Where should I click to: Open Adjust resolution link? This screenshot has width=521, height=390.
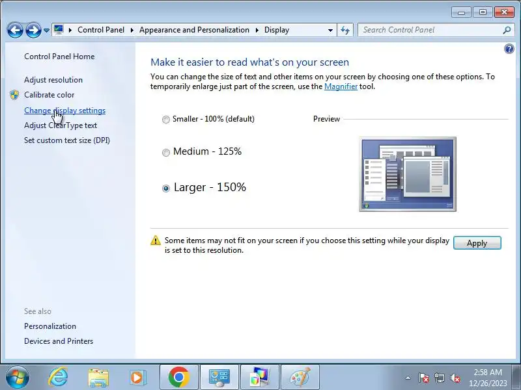53,80
